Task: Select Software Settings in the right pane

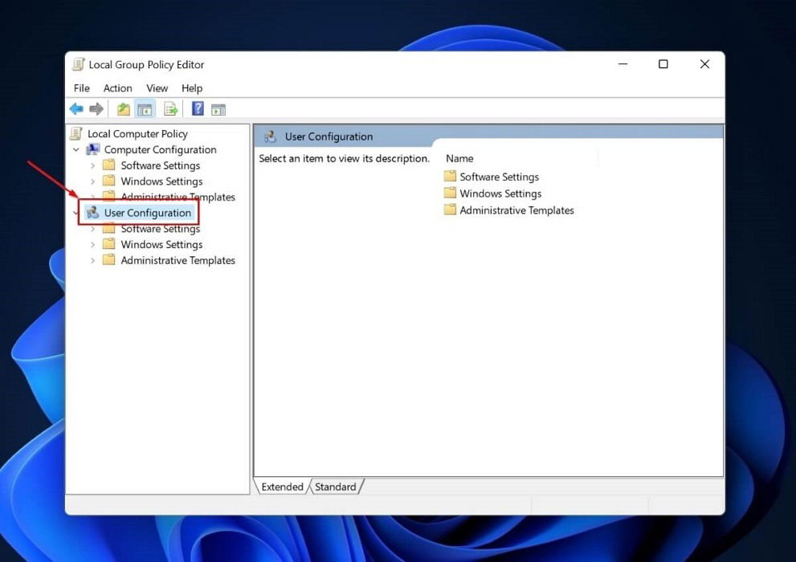Action: click(x=499, y=176)
